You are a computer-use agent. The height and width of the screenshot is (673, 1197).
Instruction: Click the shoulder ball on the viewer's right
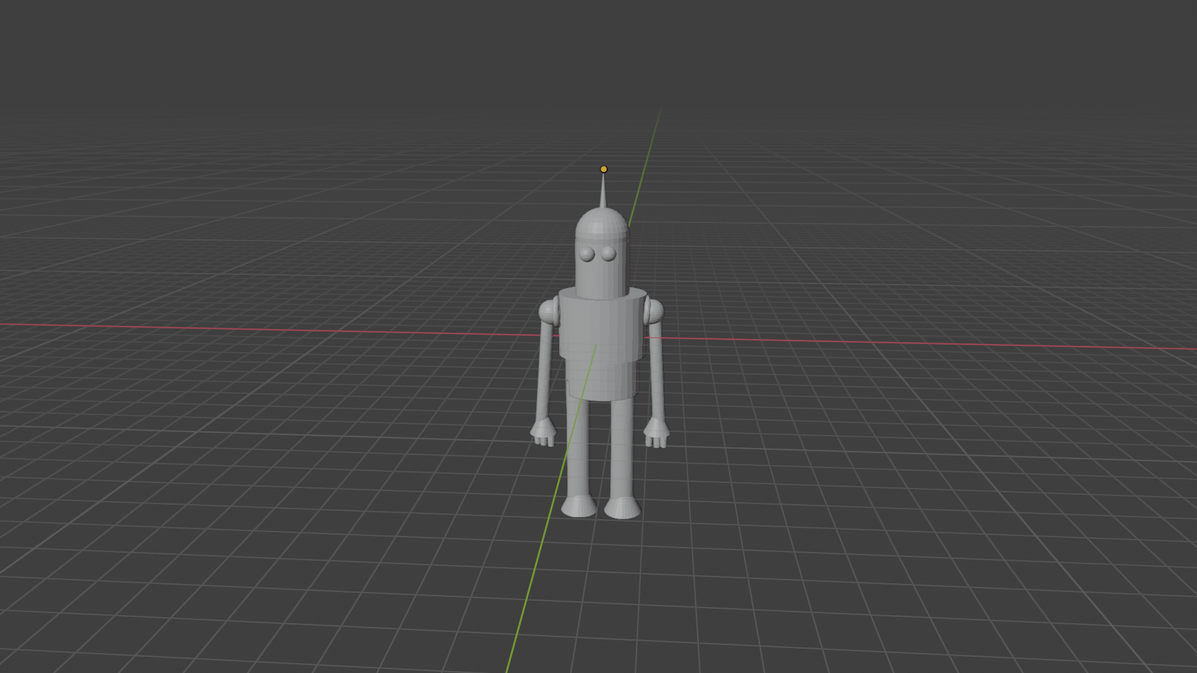tap(655, 311)
